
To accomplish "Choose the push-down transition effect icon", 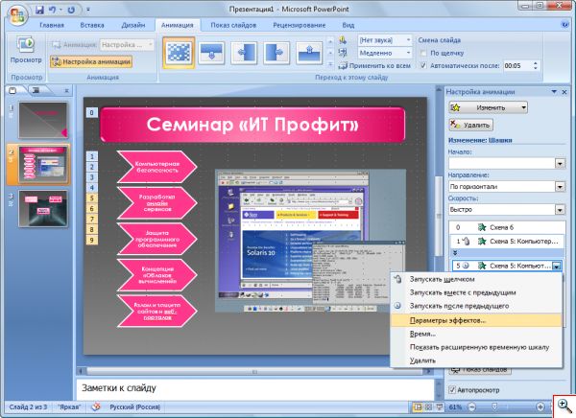I will [x=211, y=54].
